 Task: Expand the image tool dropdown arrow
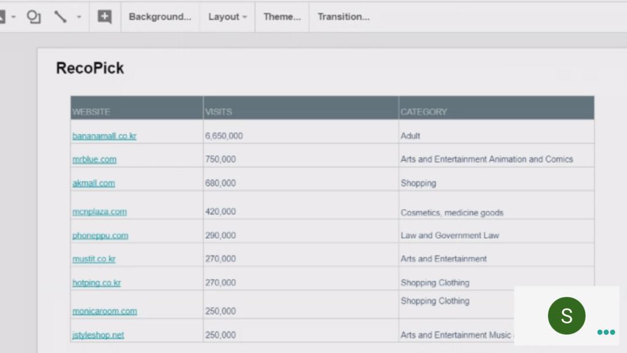click(13, 17)
